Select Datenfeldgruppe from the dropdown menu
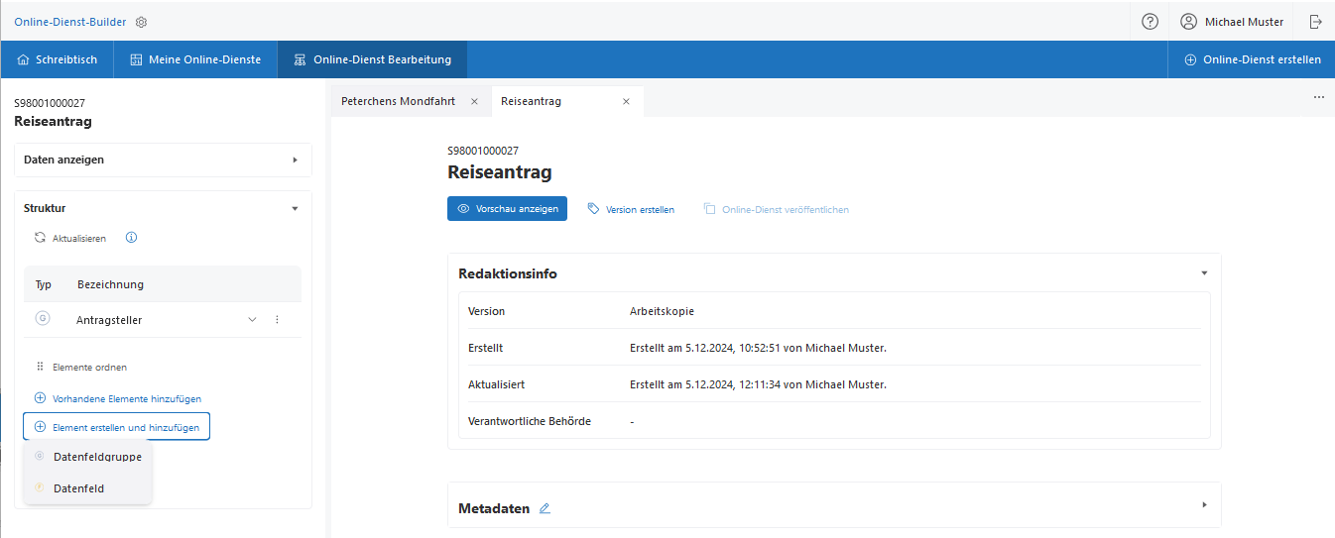This screenshot has width=1335, height=538. click(96, 457)
